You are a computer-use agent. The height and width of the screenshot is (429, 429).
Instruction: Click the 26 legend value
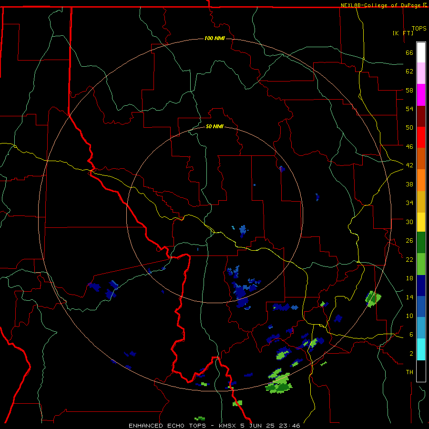point(409,241)
